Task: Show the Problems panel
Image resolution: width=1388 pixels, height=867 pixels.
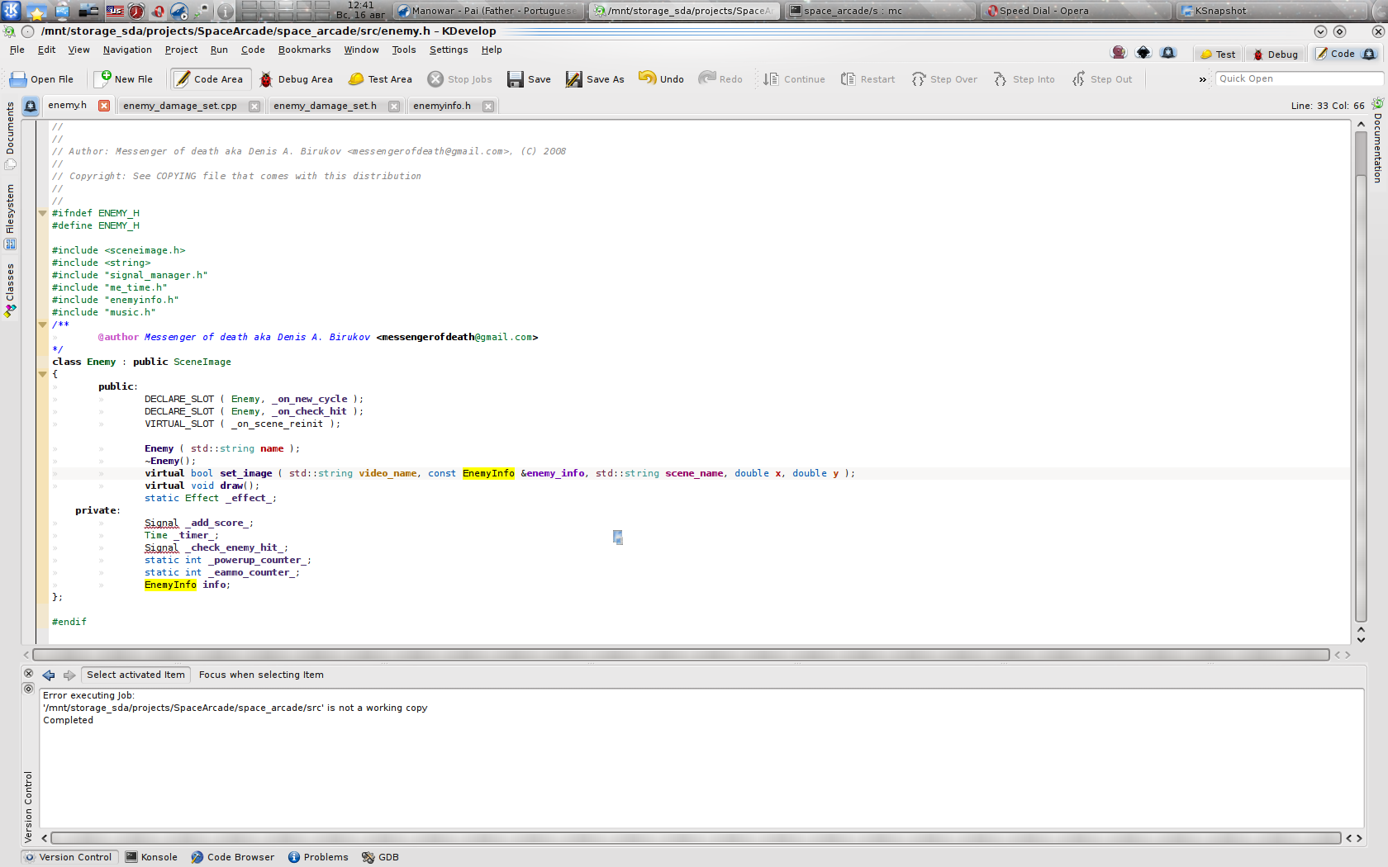Action: click(318, 857)
